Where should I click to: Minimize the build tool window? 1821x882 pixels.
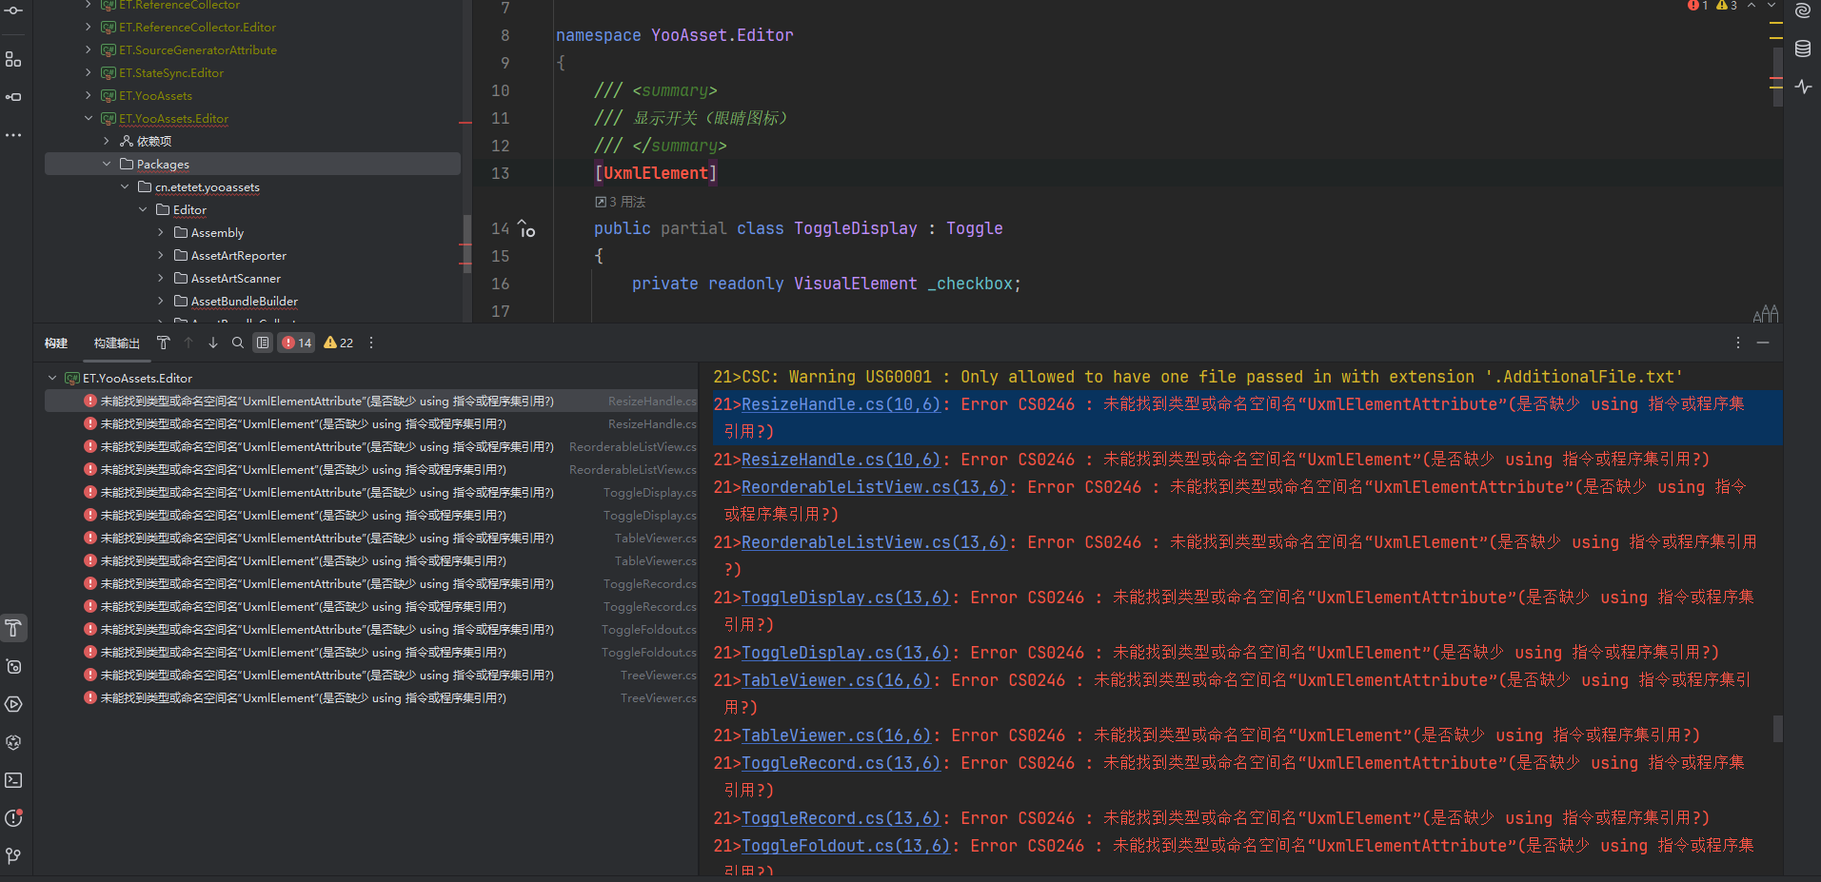[1763, 343]
